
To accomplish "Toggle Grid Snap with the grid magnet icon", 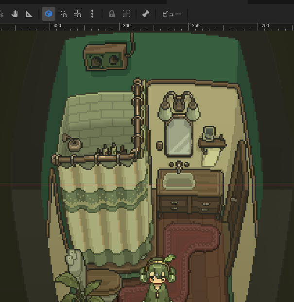I will pyautogui.click(x=78, y=14).
